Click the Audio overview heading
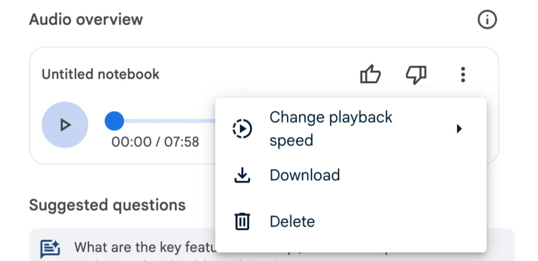538x261 pixels. (86, 20)
